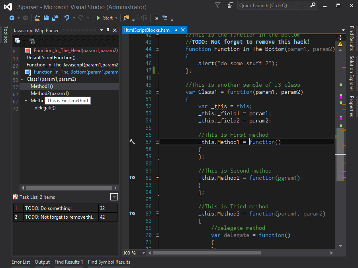Viewport: 358px width, 268px height.
Task: Undo the last action via toolbar icon
Action: coord(67,18)
